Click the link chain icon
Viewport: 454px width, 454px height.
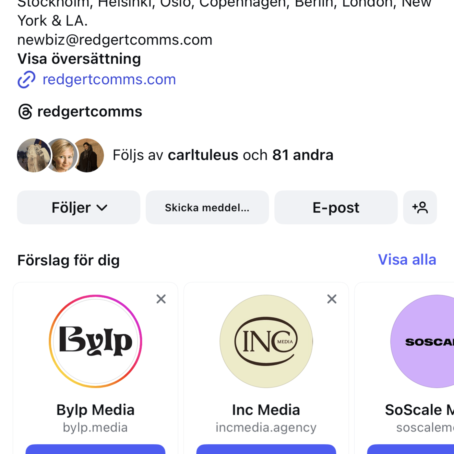(x=26, y=79)
